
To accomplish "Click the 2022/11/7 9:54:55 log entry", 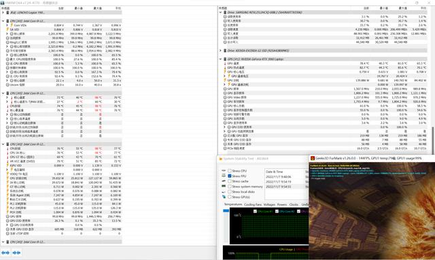I will pos(279,187).
